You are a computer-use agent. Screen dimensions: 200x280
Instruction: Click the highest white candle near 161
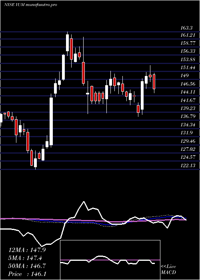point(67,43)
